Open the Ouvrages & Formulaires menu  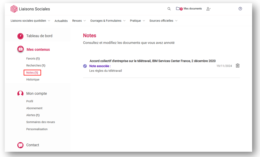tap(106, 21)
